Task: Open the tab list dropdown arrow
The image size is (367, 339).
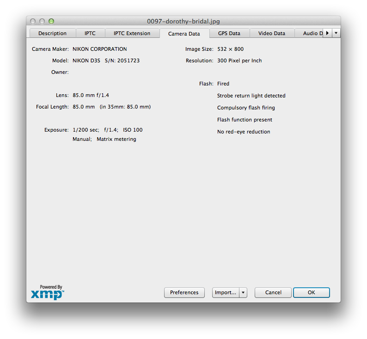Action: pyautogui.click(x=336, y=33)
